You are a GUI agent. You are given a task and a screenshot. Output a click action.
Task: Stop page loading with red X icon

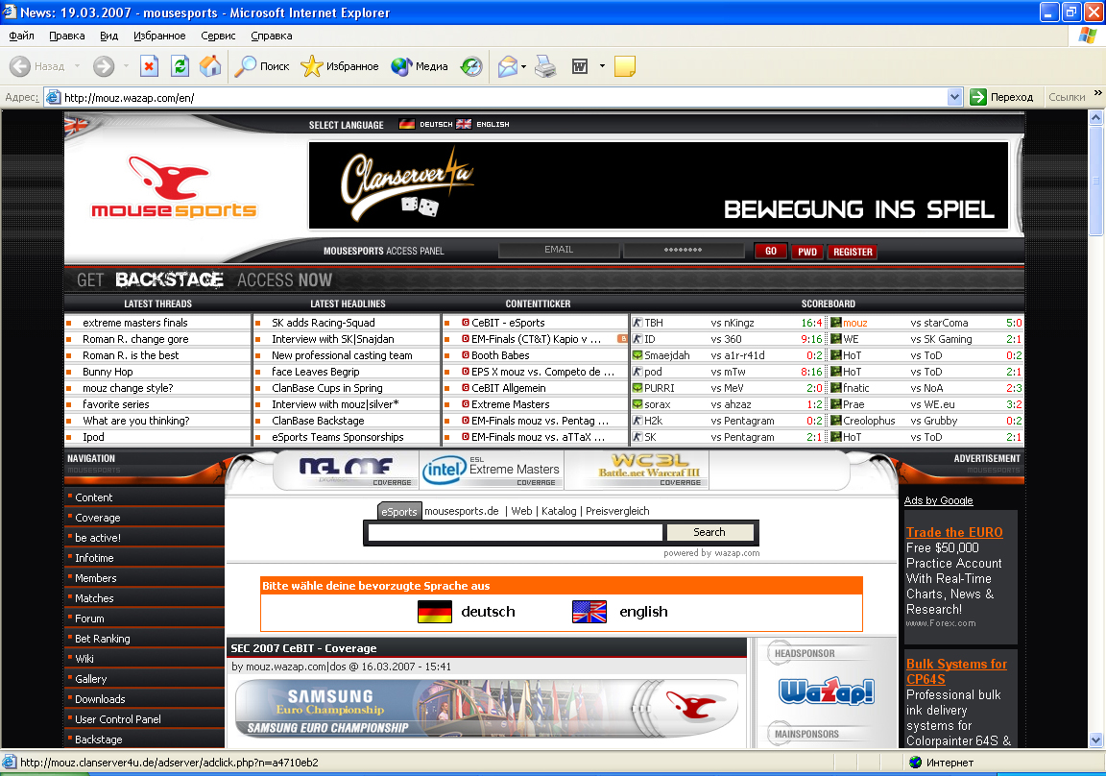click(149, 66)
